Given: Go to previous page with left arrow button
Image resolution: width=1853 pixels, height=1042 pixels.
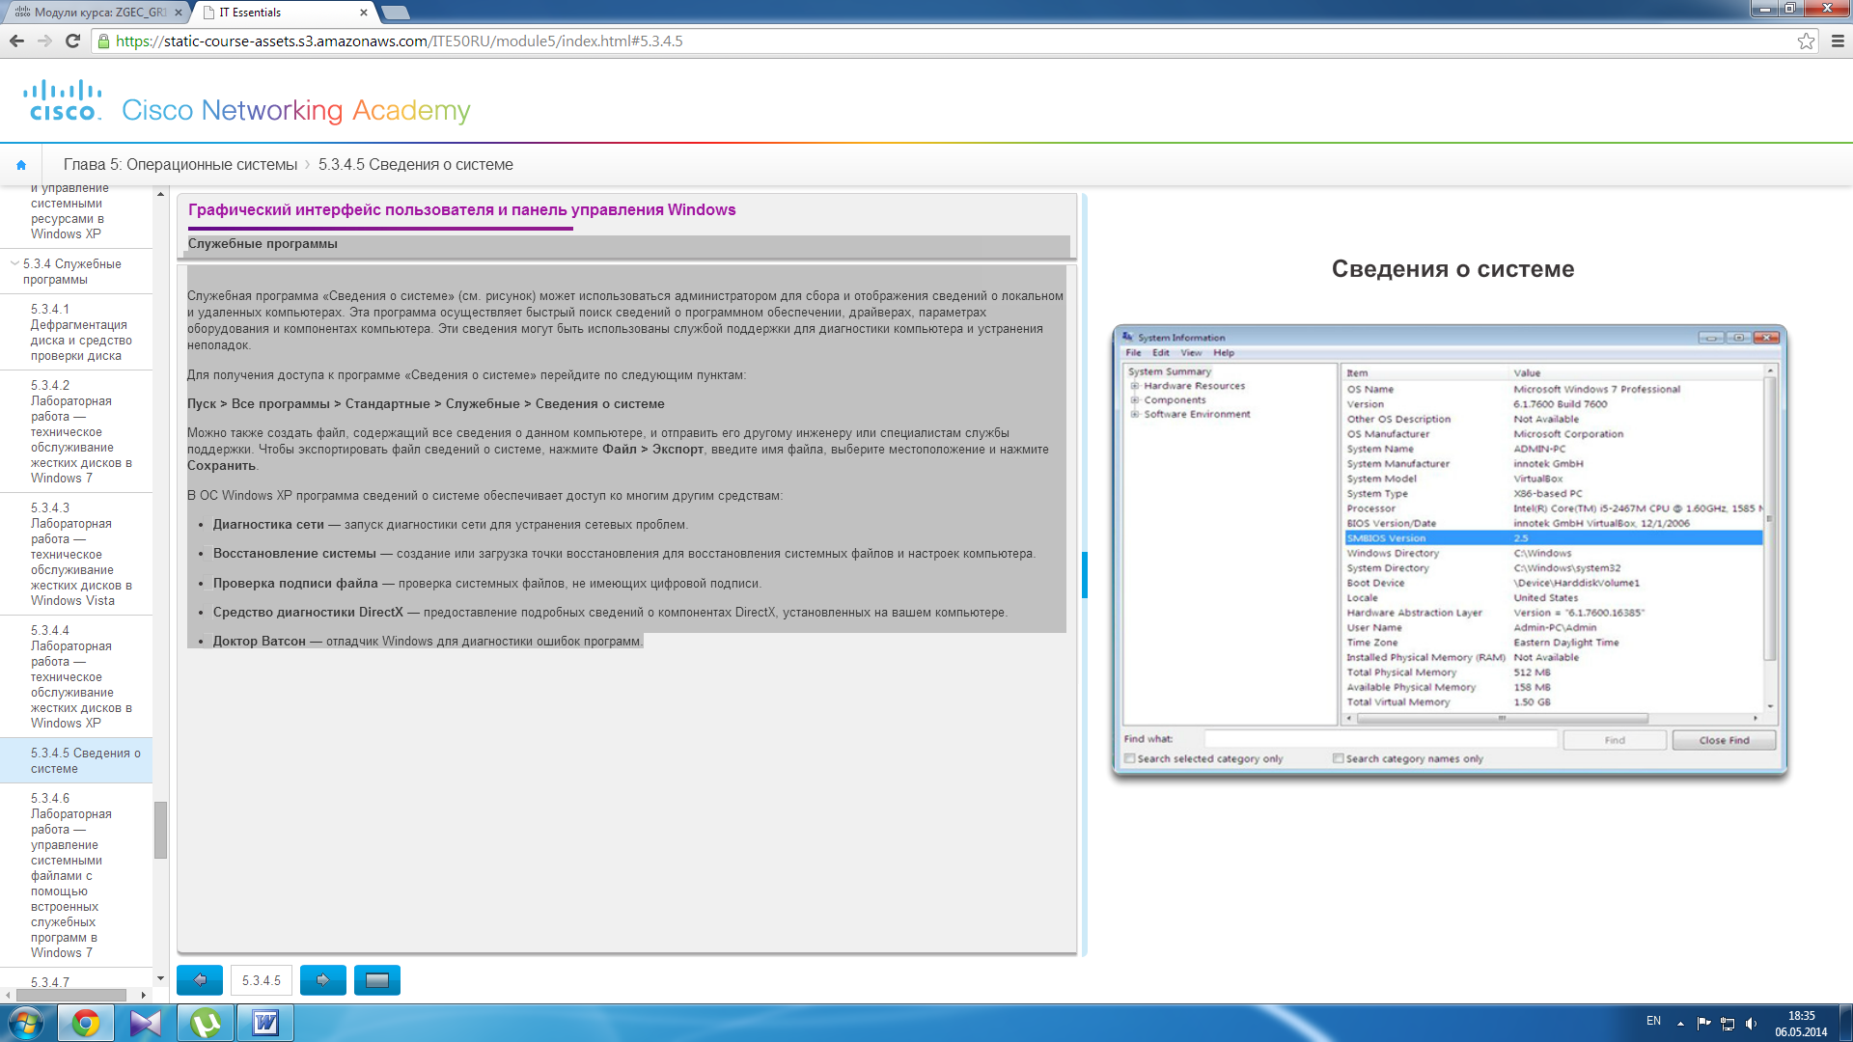Looking at the screenshot, I should 200,980.
